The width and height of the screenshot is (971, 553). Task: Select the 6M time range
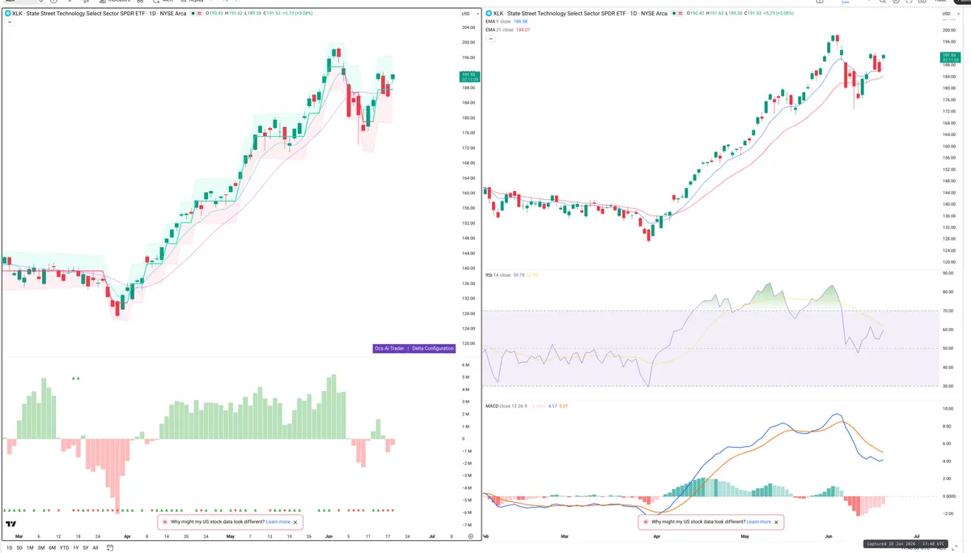coord(52,548)
